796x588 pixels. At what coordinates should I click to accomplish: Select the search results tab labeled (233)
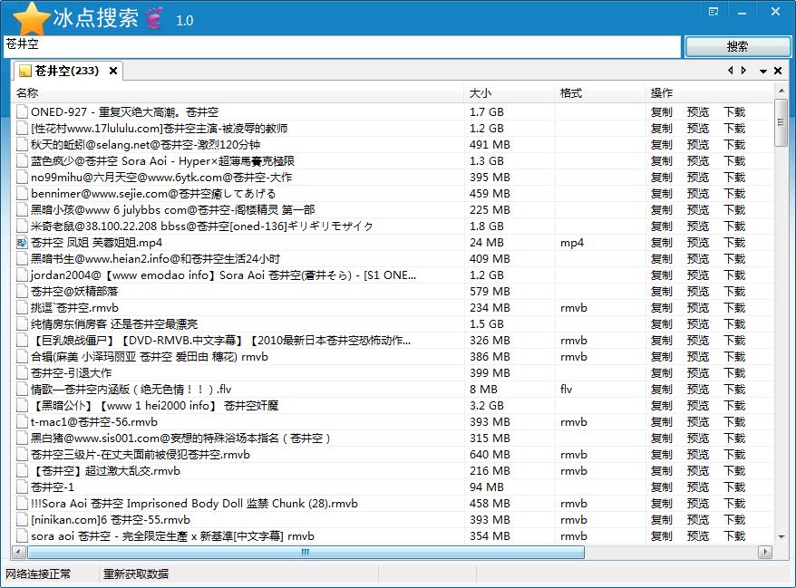click(x=66, y=71)
